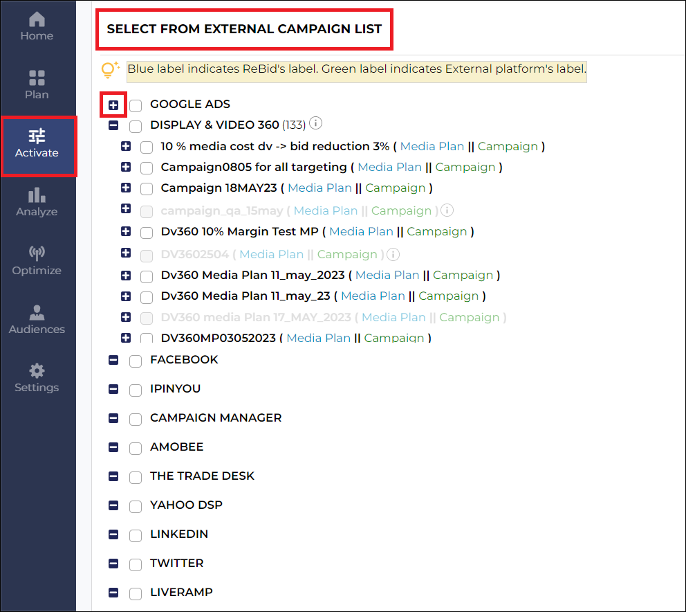The image size is (686, 612).
Task: Collapse the DISPLAY & VIDEO 360 node
Action: (113, 125)
